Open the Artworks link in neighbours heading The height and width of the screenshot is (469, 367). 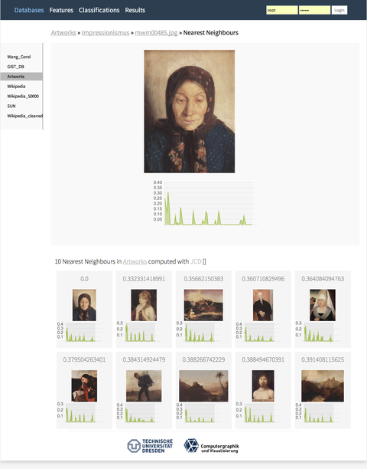[135, 261]
